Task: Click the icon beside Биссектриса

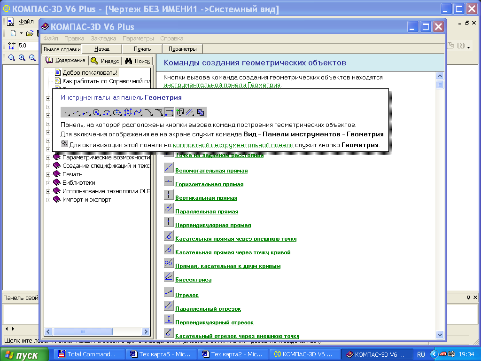Action: click(x=169, y=276)
